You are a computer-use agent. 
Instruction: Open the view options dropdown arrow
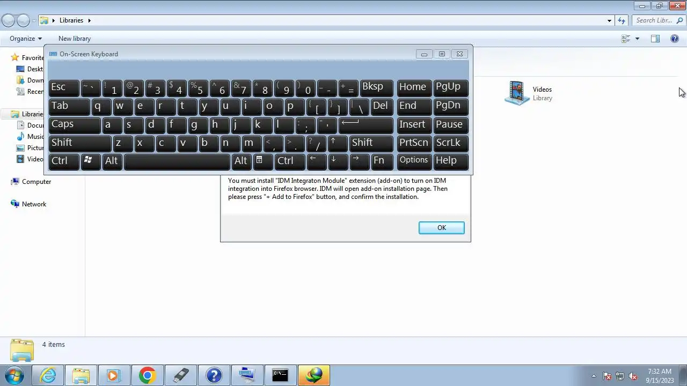637,39
